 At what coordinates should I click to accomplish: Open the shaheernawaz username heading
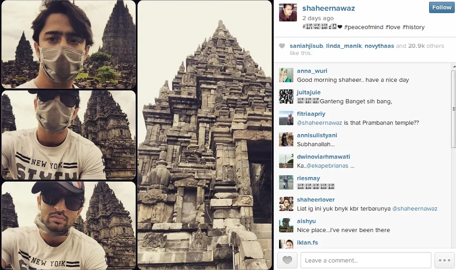329,8
